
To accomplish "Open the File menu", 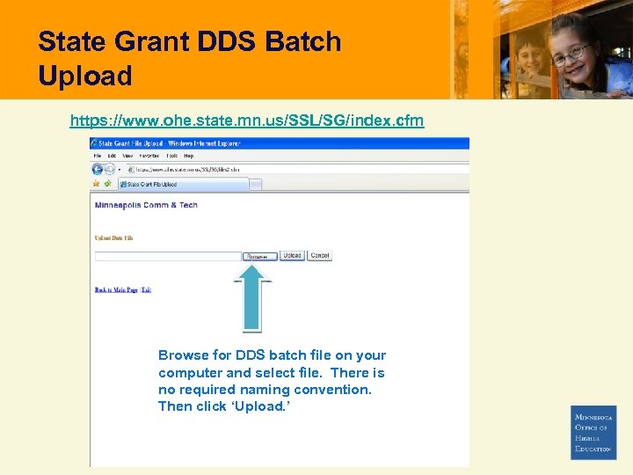I will click(x=98, y=156).
